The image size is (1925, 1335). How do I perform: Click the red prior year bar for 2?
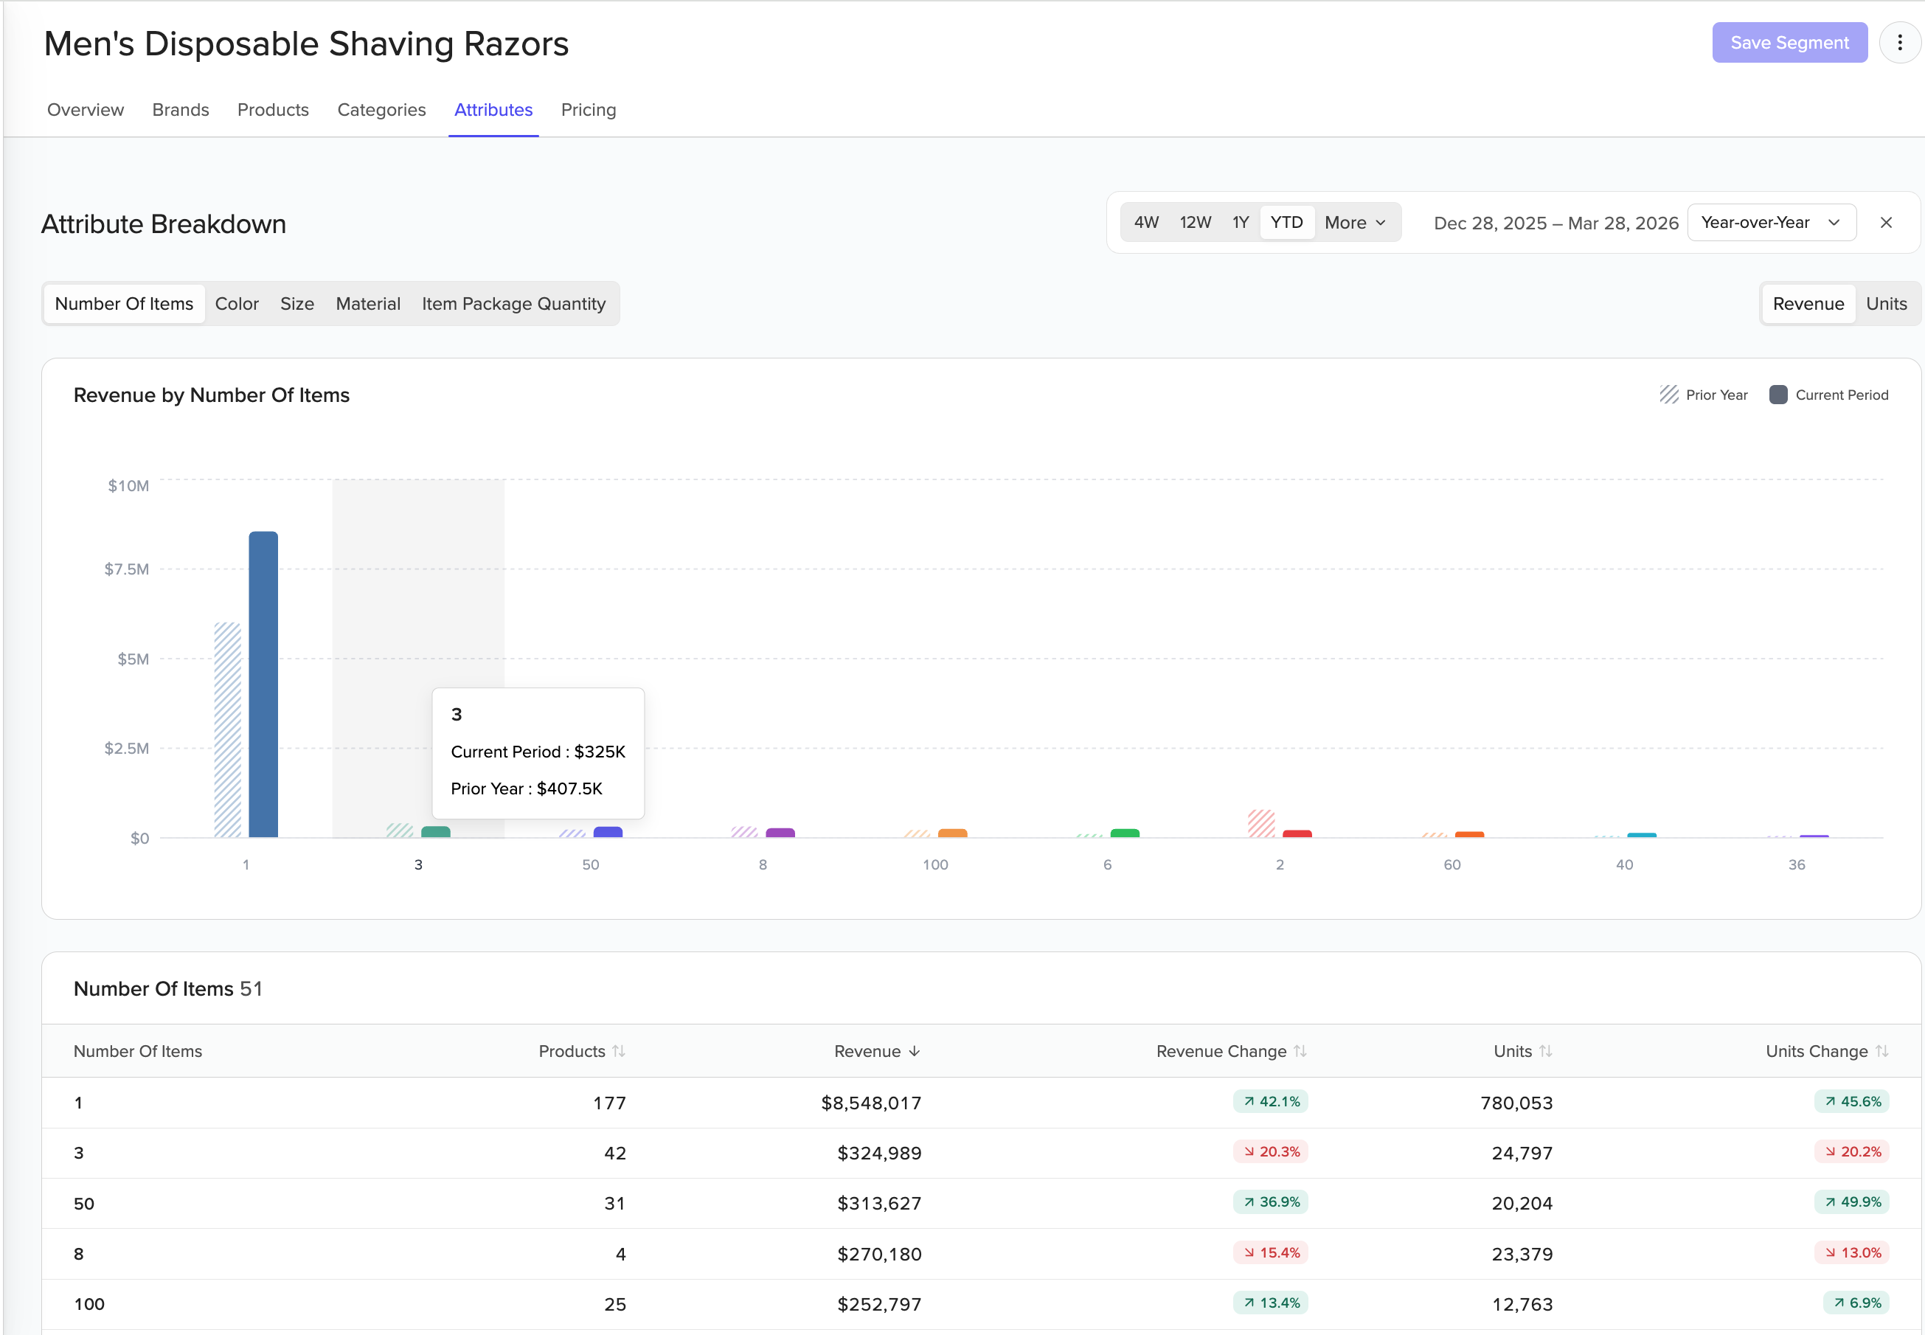[1261, 824]
